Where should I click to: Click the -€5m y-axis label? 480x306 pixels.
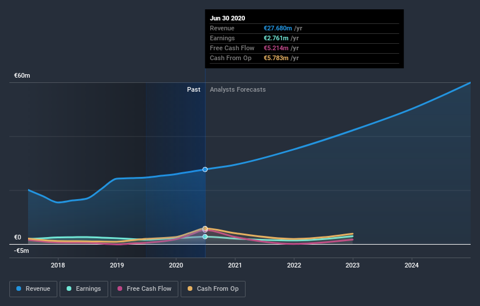point(22,251)
